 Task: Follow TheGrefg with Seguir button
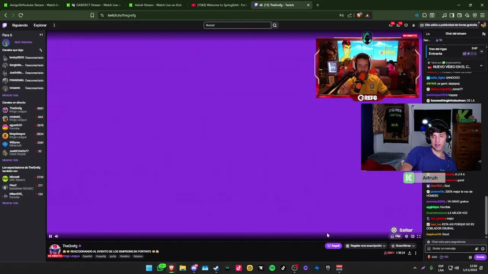point(334,246)
